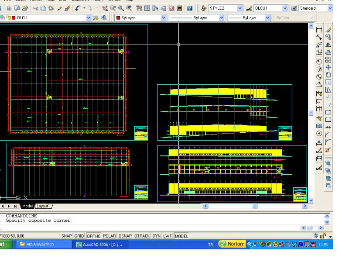
Task: Go to previous layout tab arrow
Action: pos(3,206)
